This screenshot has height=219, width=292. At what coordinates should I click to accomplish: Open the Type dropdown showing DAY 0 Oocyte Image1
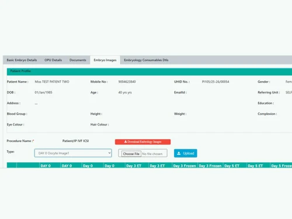[x=73, y=153]
